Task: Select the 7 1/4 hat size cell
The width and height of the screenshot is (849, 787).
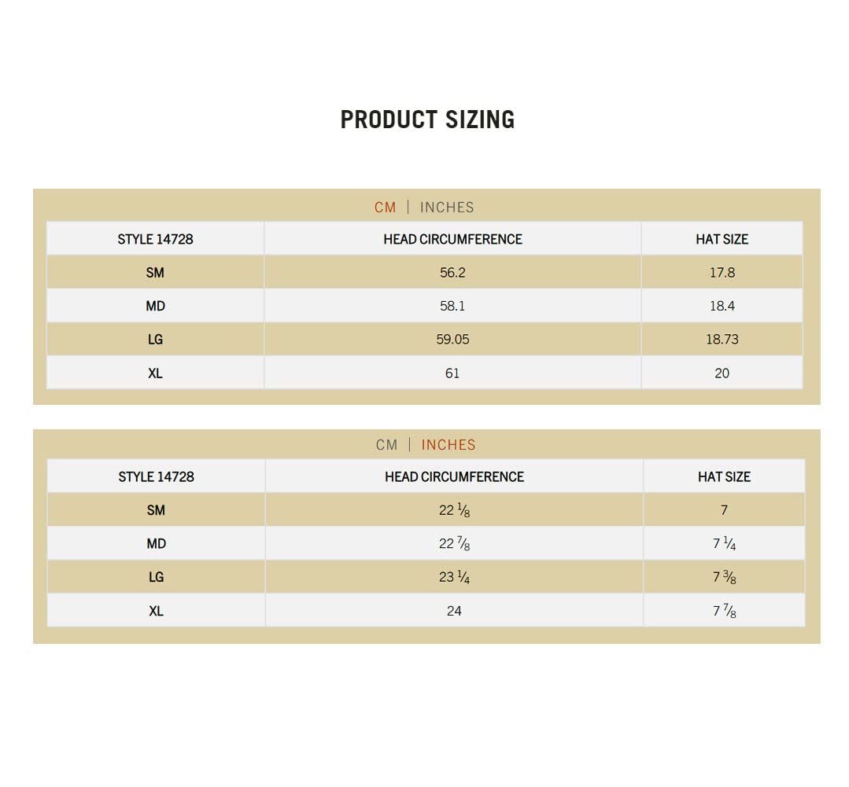Action: (724, 544)
